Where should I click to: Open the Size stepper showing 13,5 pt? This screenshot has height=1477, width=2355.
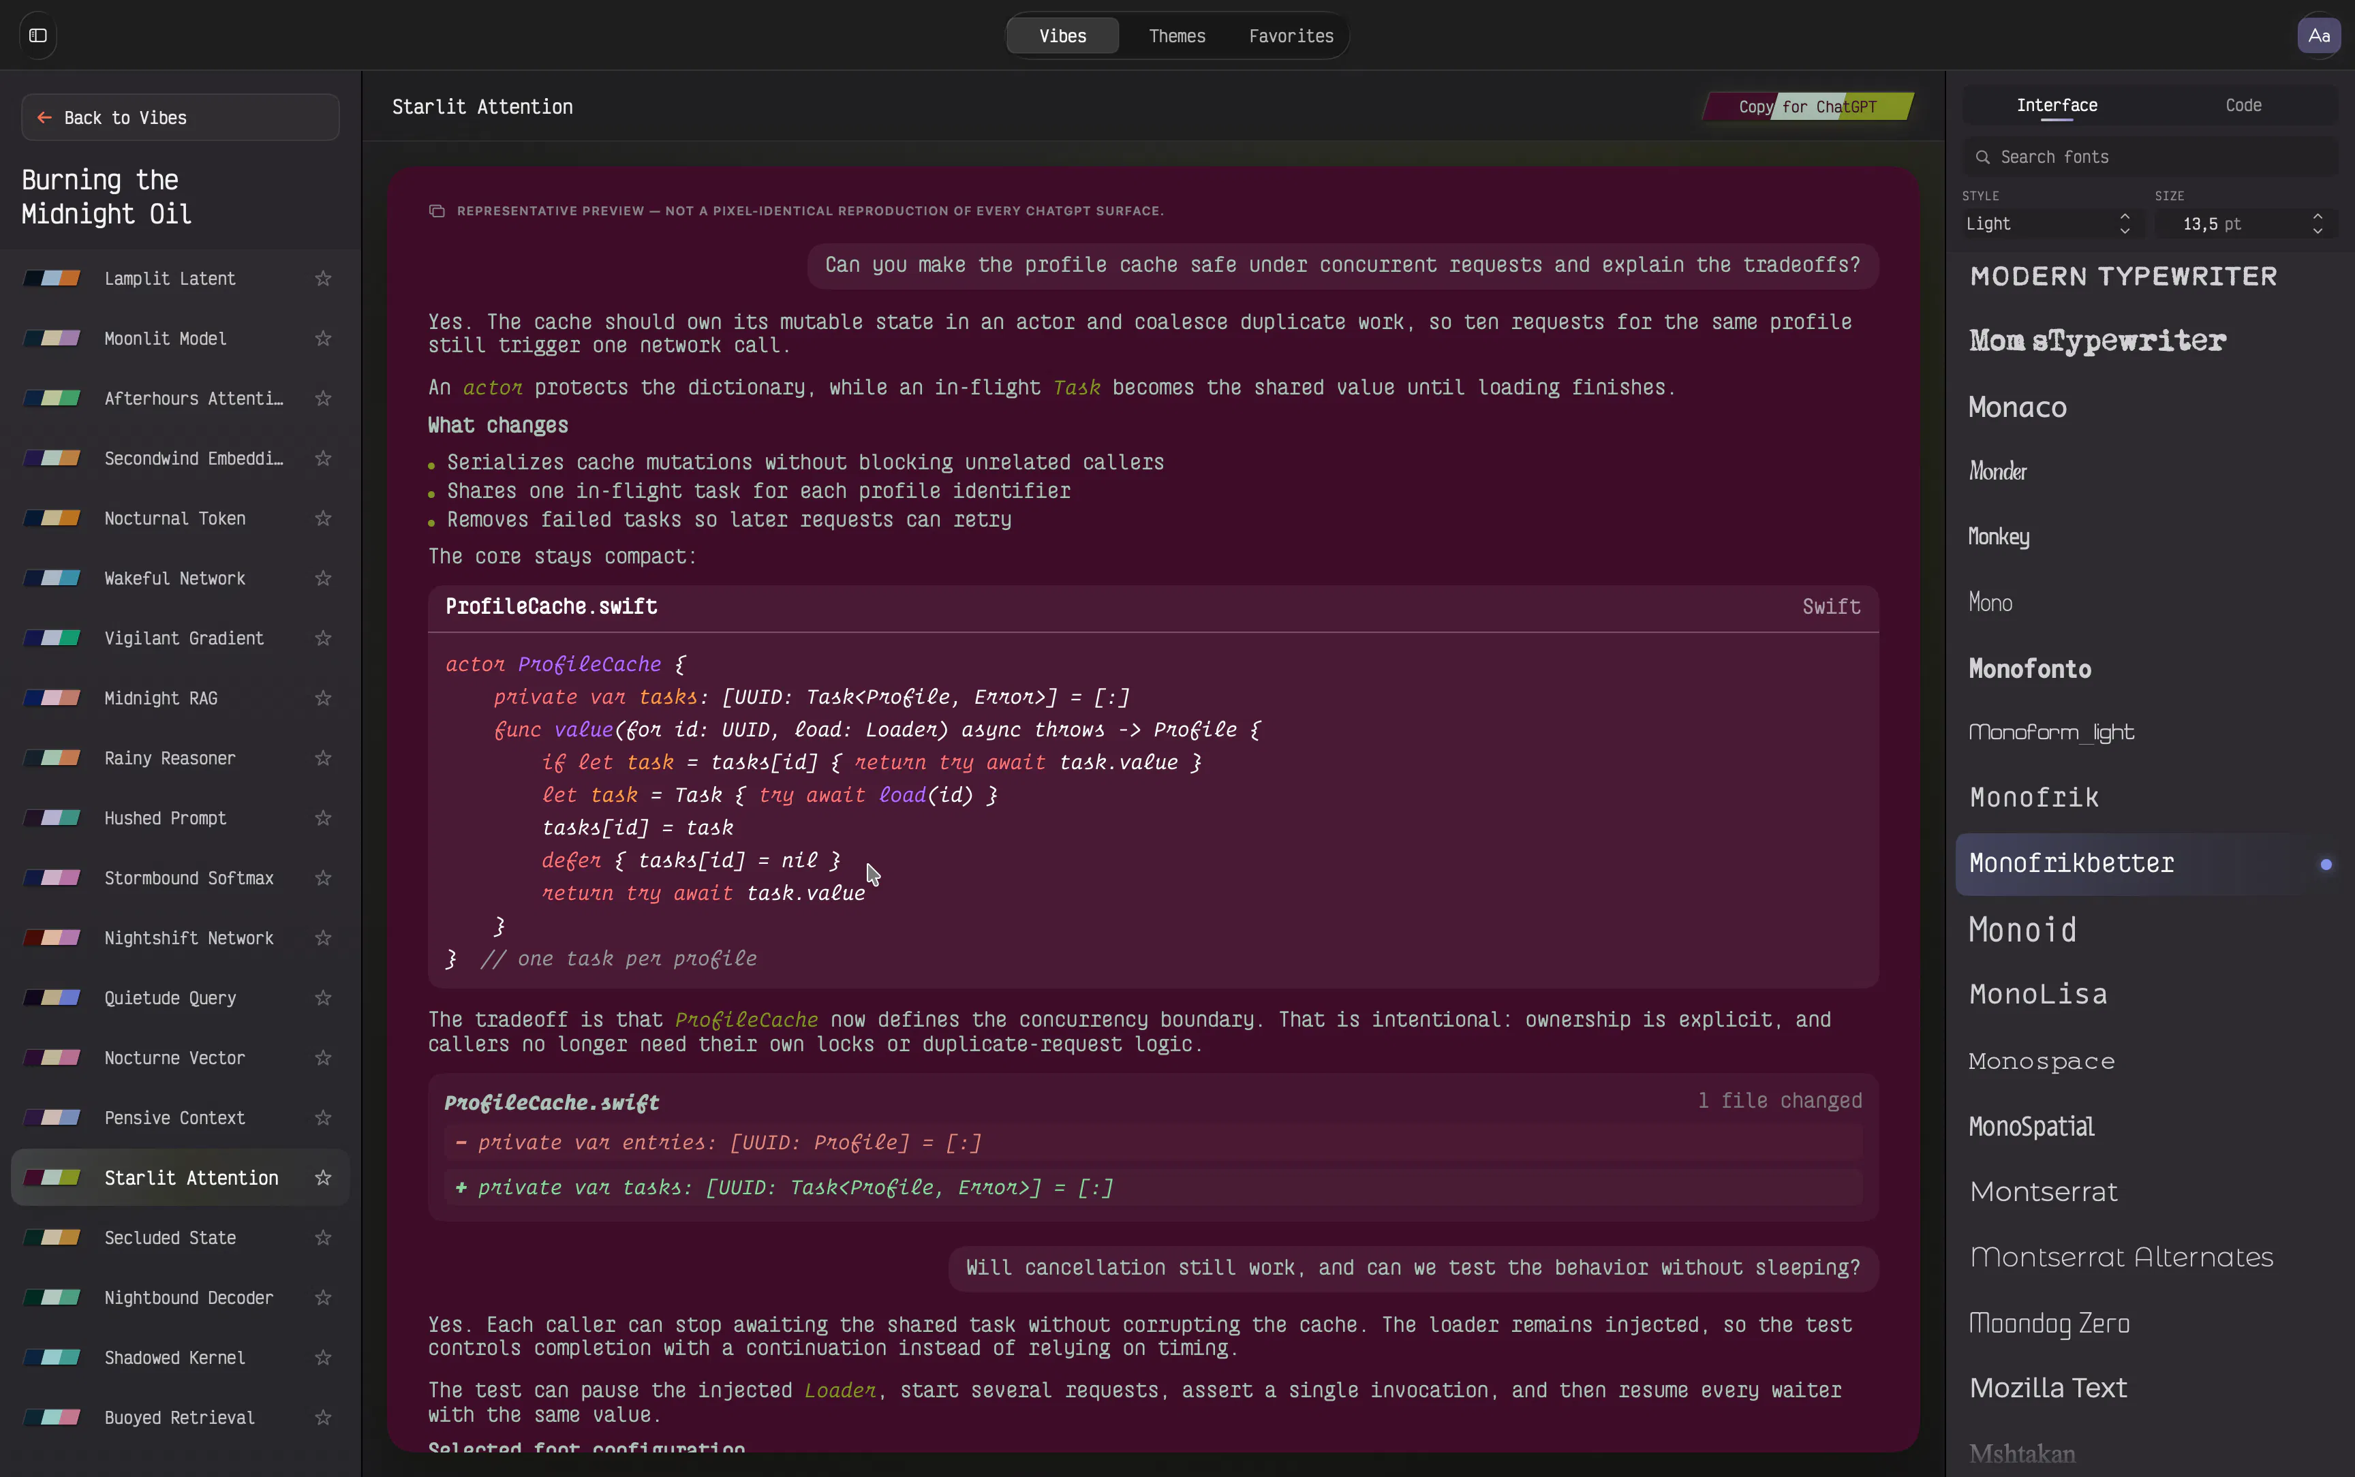pos(2245,223)
